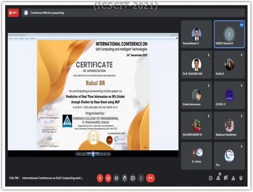This screenshot has height=192, width=253.
Task: Raise your hand in the meeting
Action: click(x=125, y=178)
